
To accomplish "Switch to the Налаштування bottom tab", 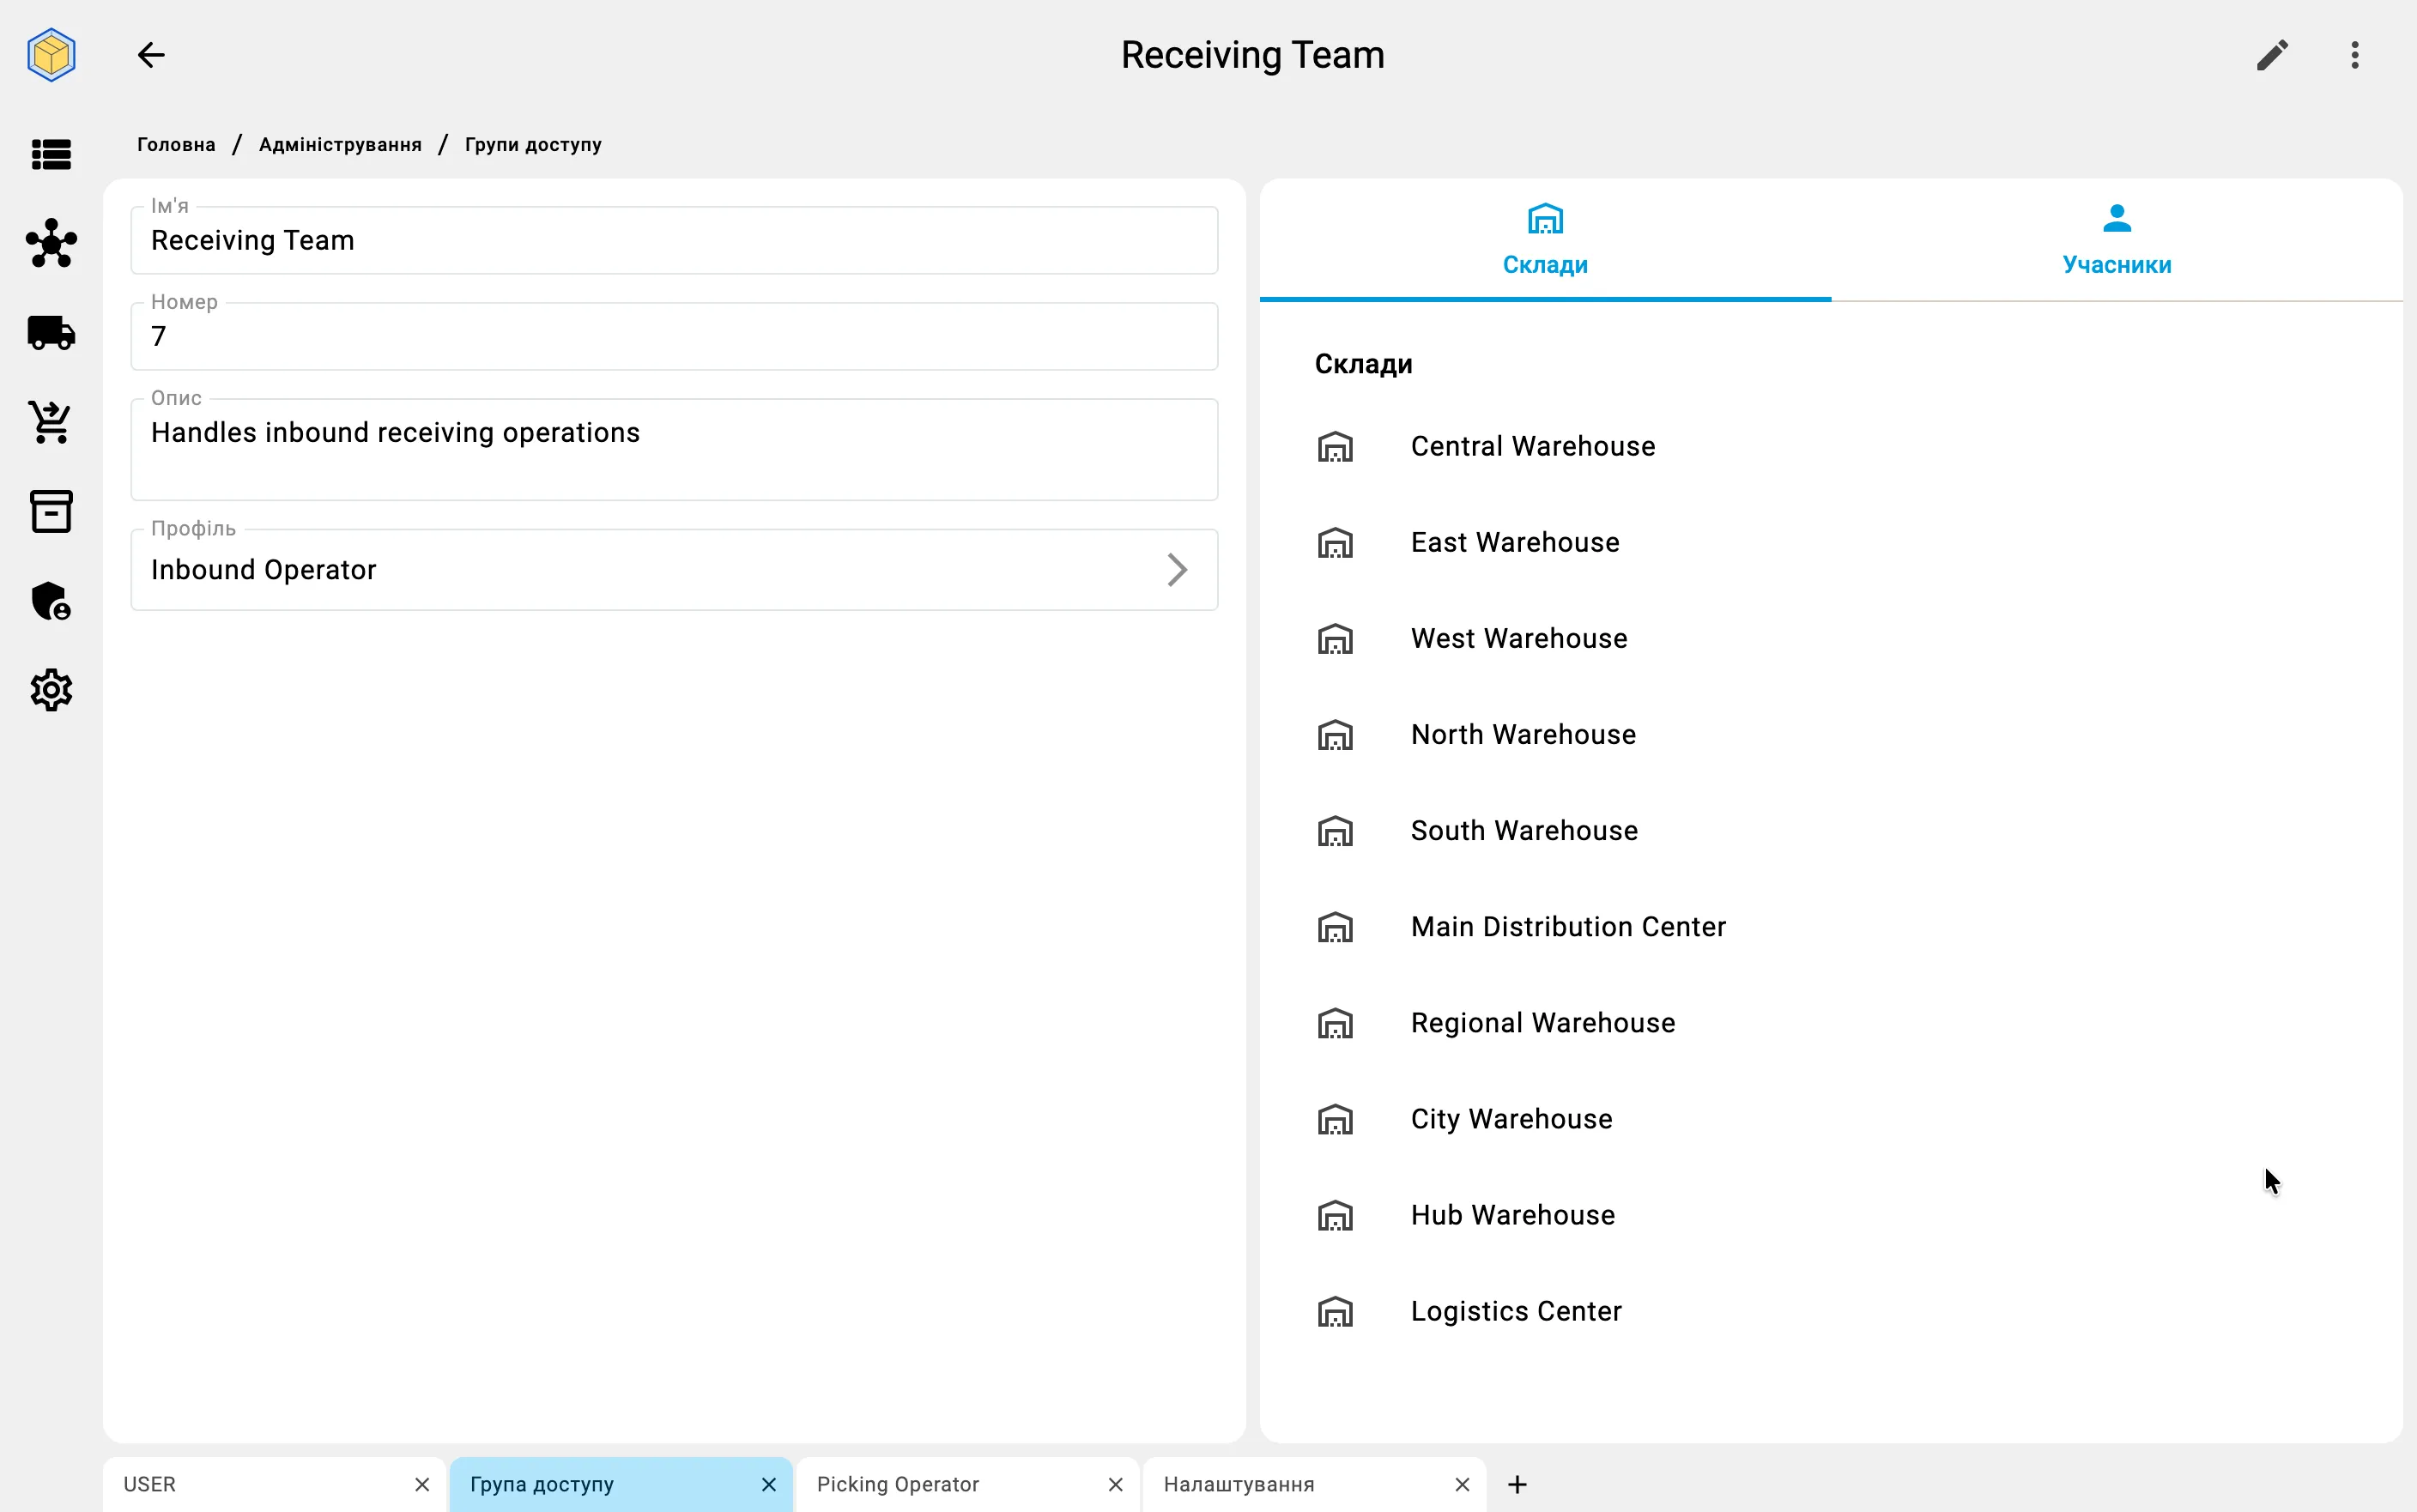I will [x=1239, y=1485].
